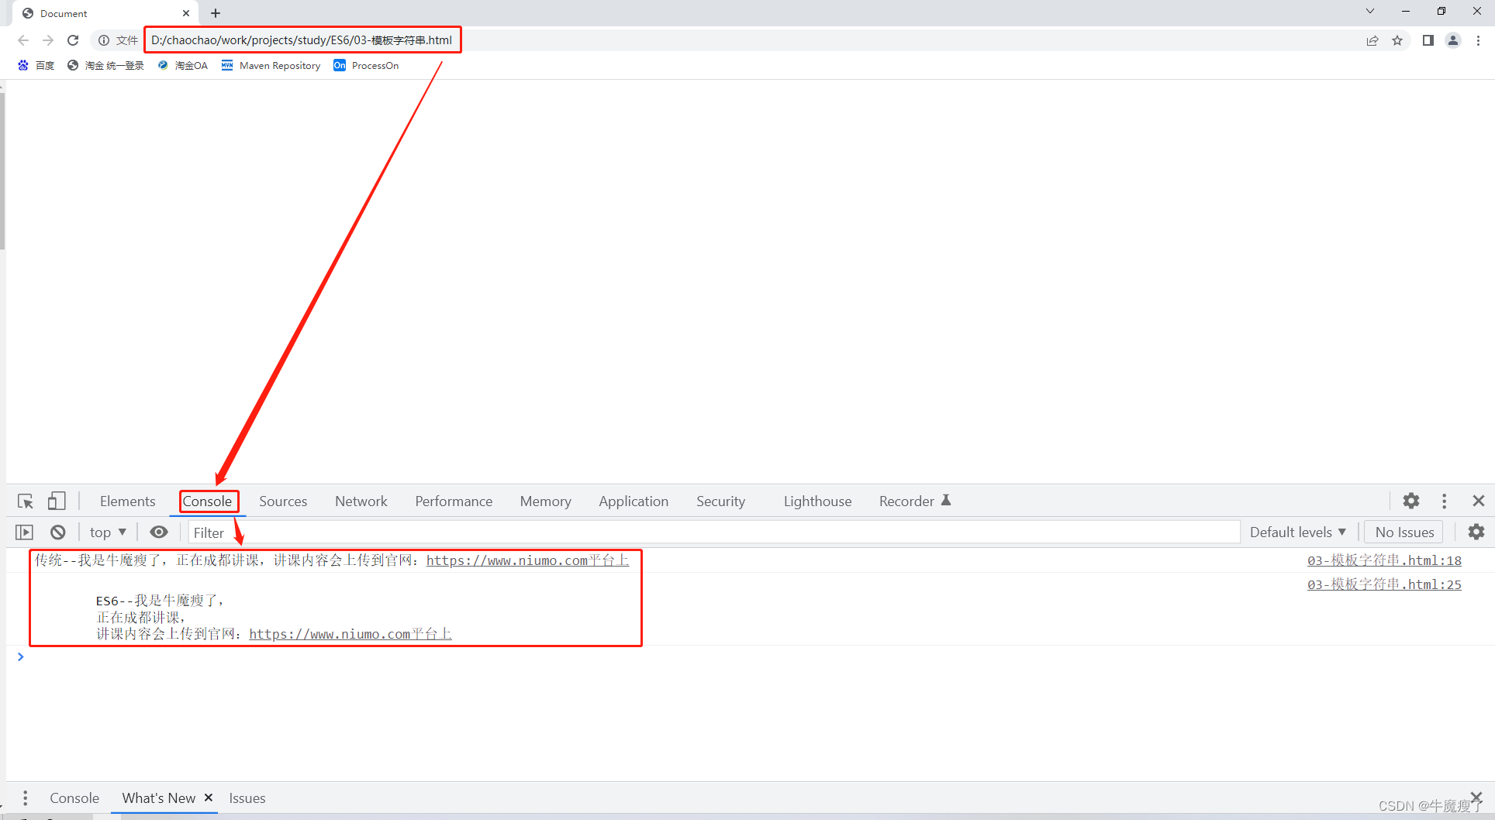Open DevTools customize three-dot menu

pyautogui.click(x=1444, y=501)
